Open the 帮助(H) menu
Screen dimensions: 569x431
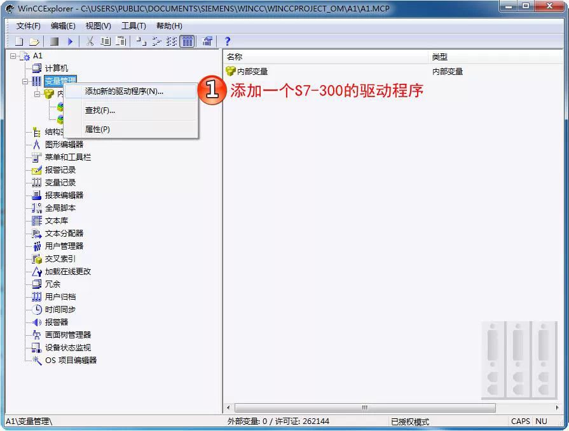[x=169, y=26]
